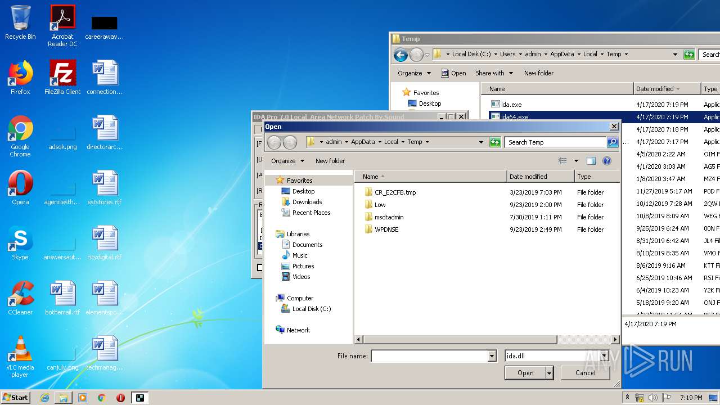This screenshot has width=720, height=405.
Task: Select the CR_E2CFB.tmp folder
Action: click(x=395, y=192)
